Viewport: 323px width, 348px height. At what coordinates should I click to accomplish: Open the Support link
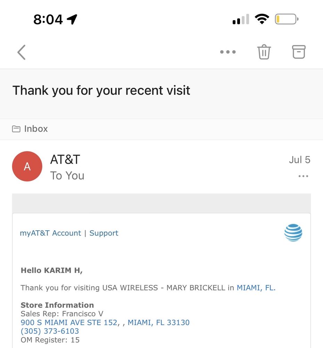point(104,233)
